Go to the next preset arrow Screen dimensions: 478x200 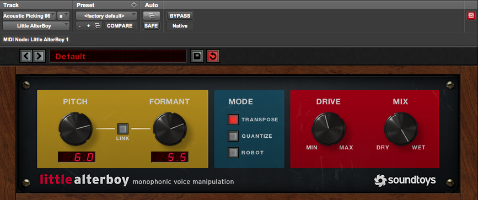coord(39,56)
